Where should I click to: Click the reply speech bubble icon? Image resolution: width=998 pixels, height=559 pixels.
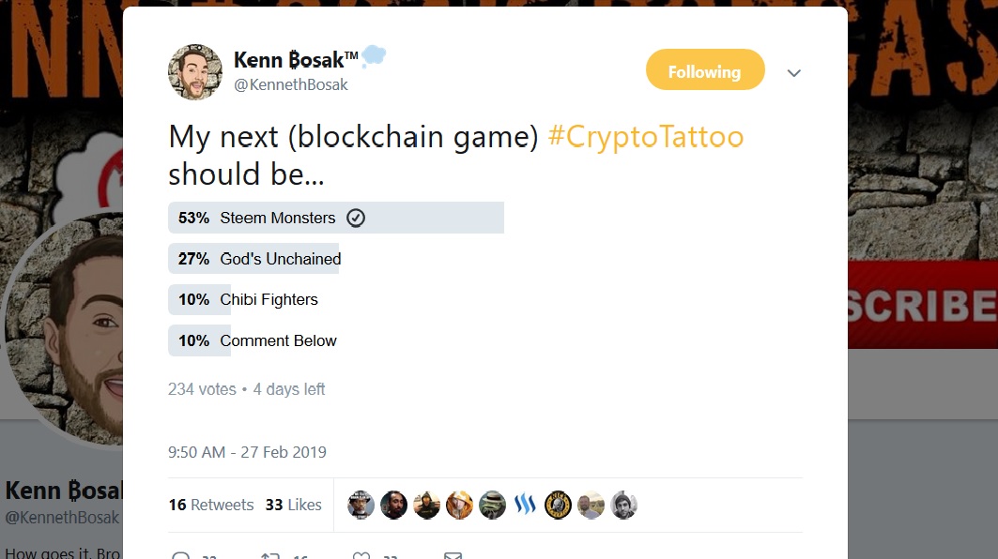tap(178, 555)
